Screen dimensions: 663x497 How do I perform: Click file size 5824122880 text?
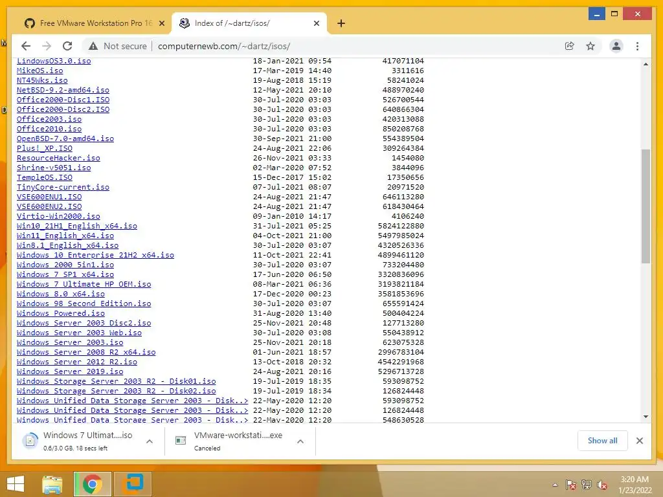[x=401, y=226]
